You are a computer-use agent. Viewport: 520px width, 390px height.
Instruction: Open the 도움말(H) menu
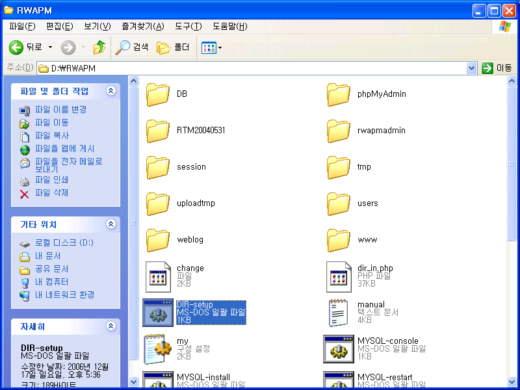[x=230, y=27]
